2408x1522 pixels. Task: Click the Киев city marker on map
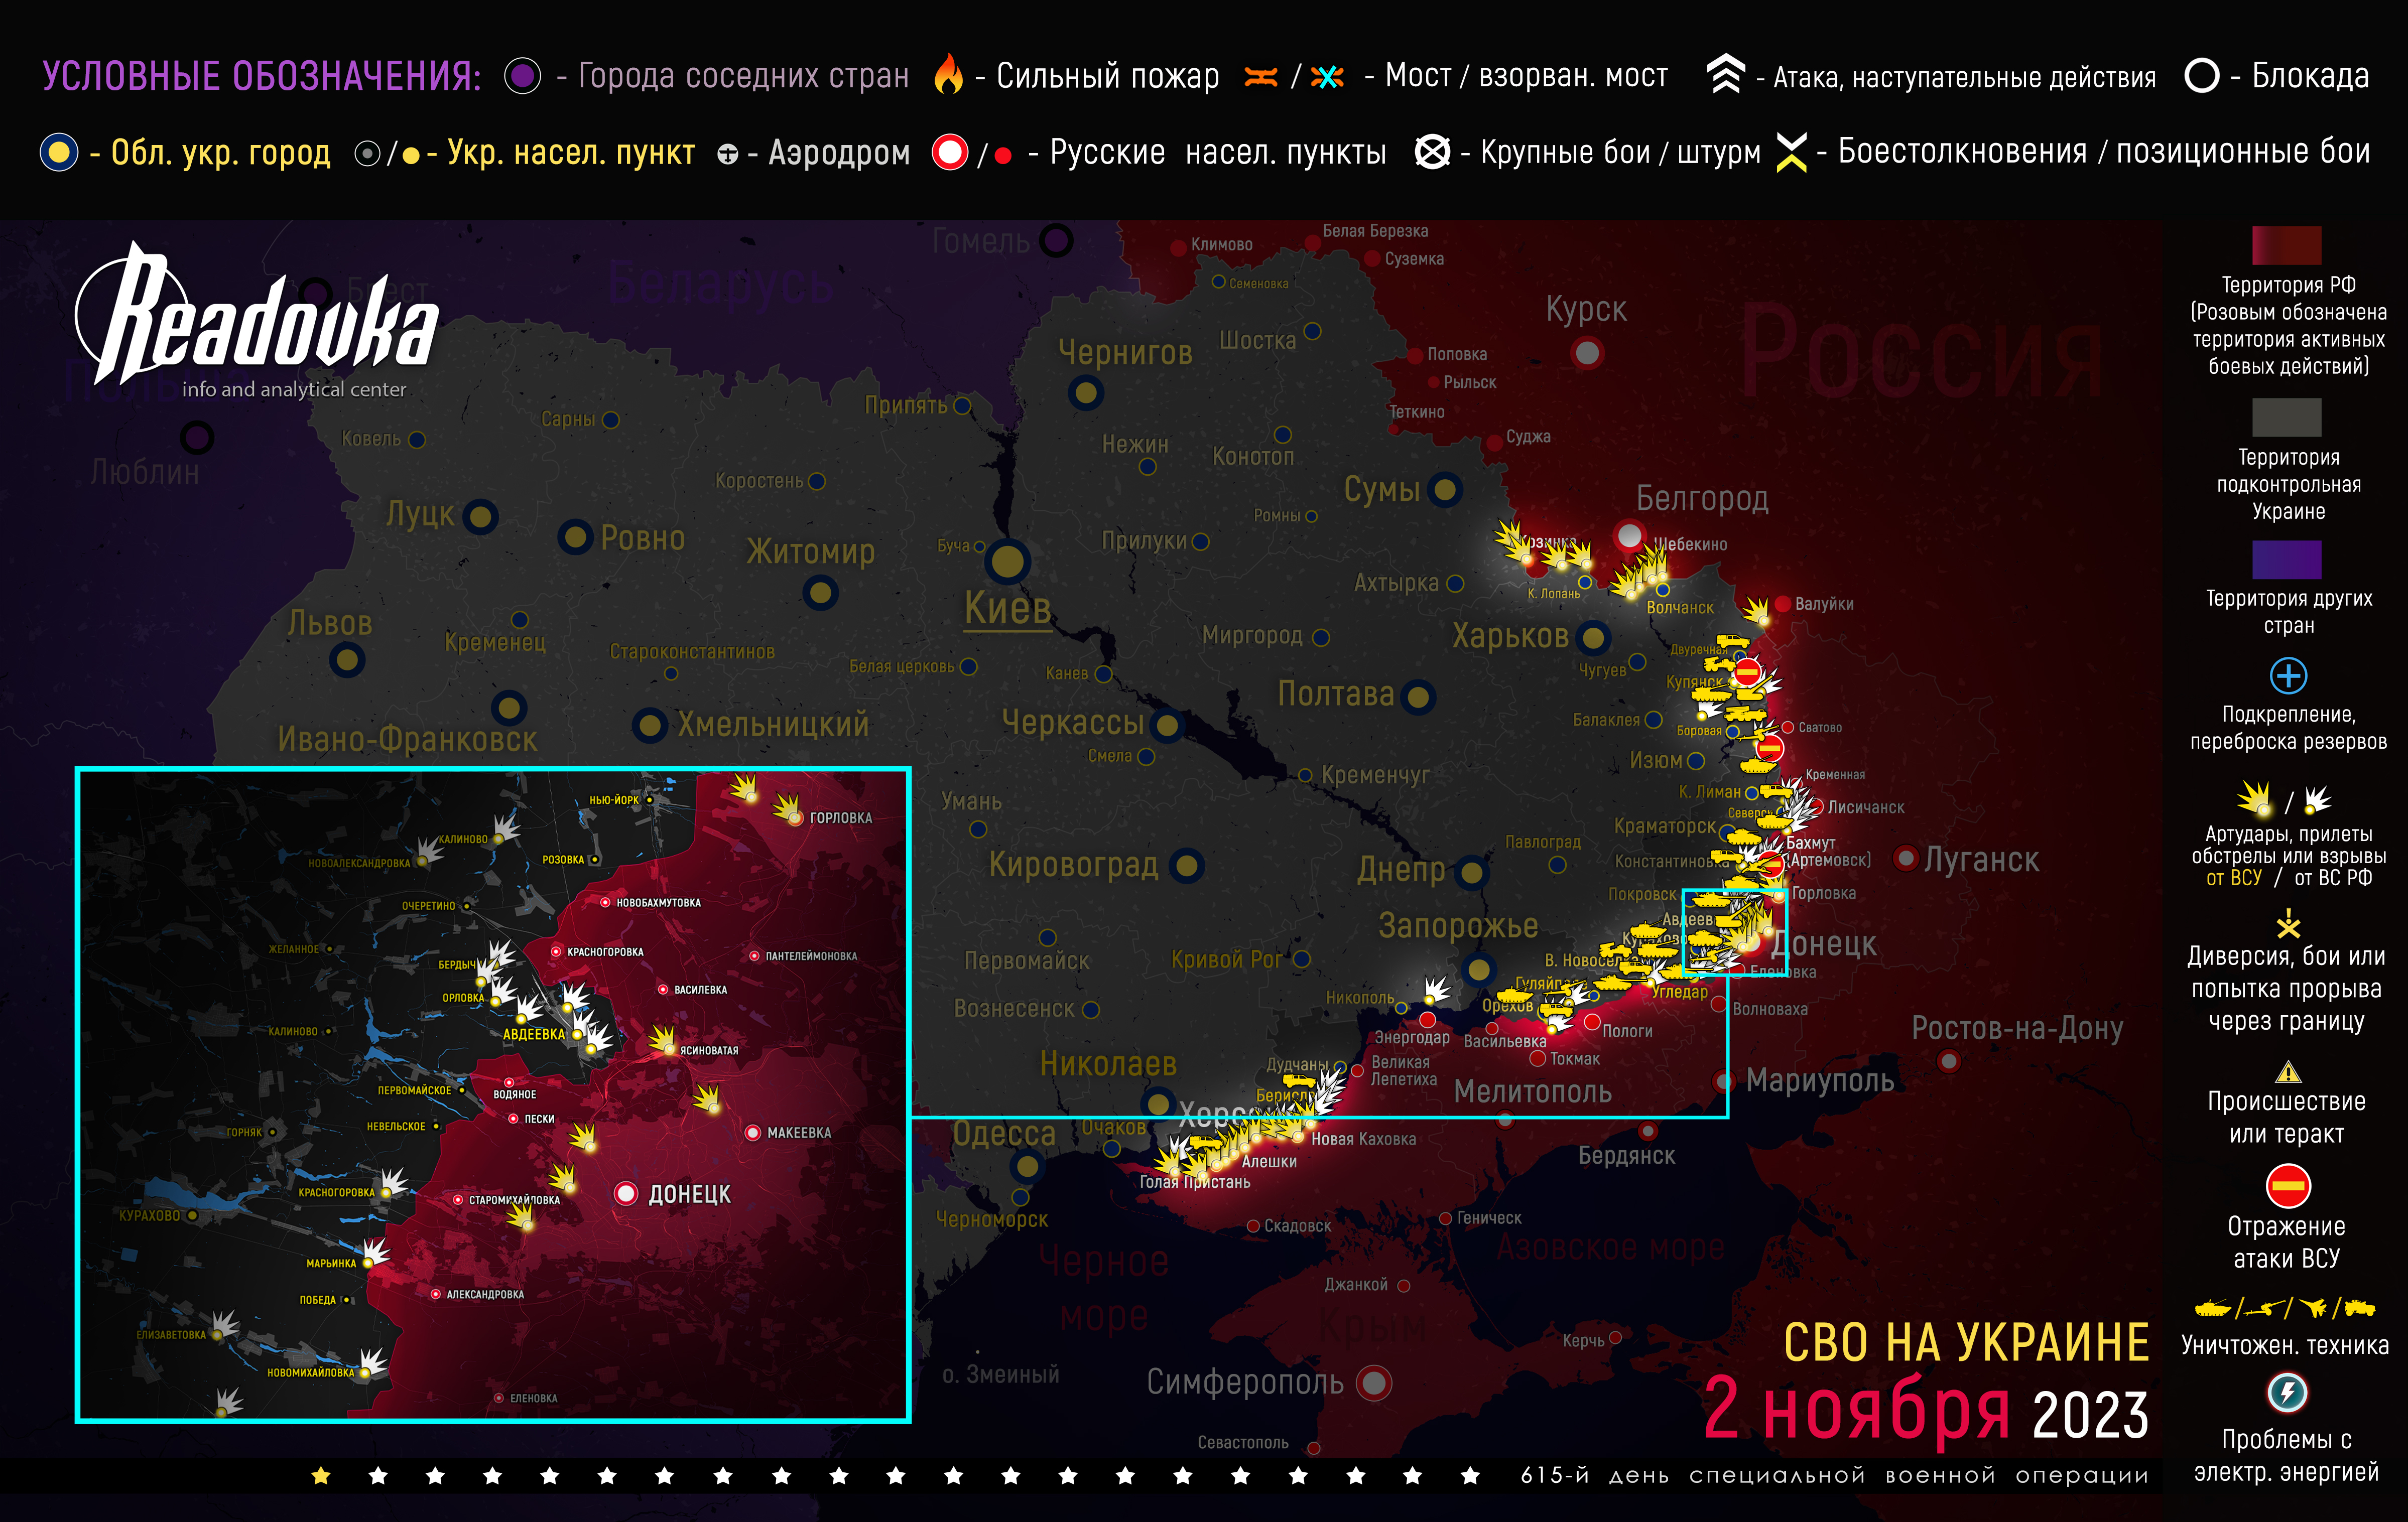(x=1008, y=562)
